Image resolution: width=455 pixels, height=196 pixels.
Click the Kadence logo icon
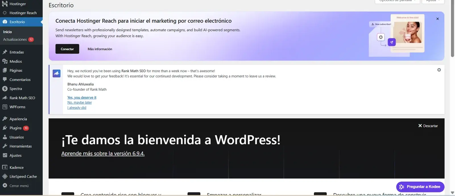tap(5, 167)
